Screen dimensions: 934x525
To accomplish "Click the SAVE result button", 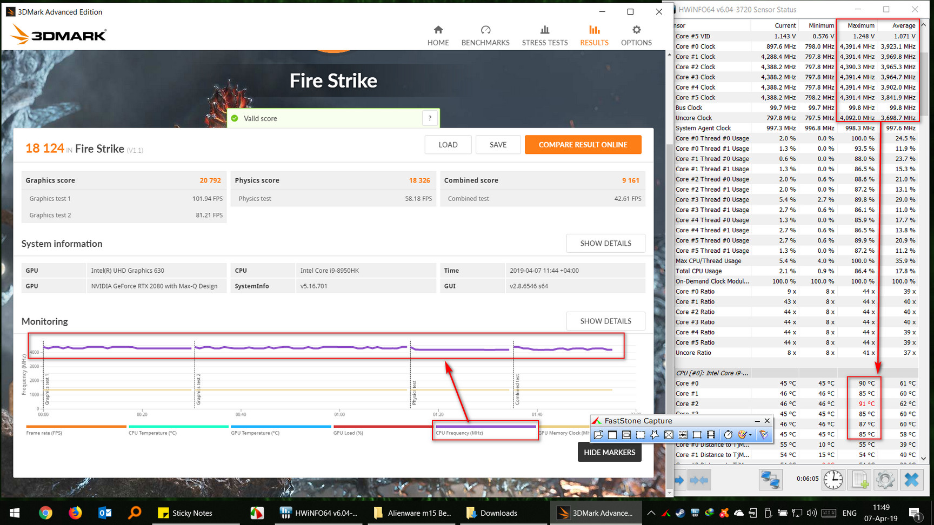I will [498, 145].
